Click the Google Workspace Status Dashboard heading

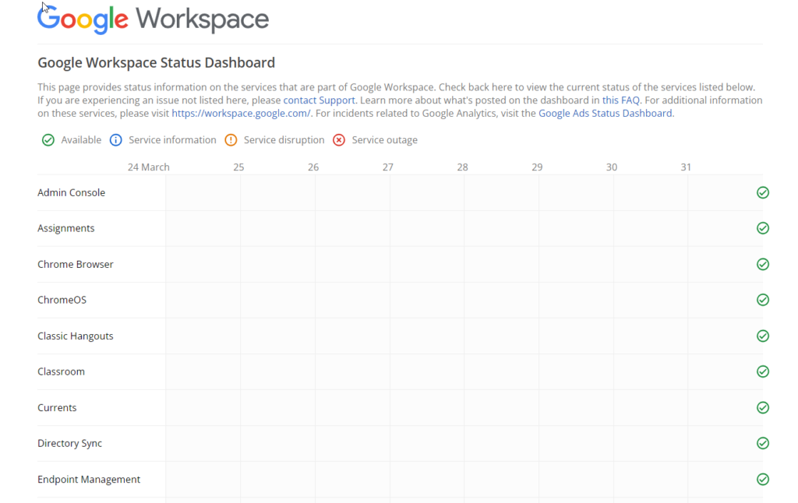156,62
